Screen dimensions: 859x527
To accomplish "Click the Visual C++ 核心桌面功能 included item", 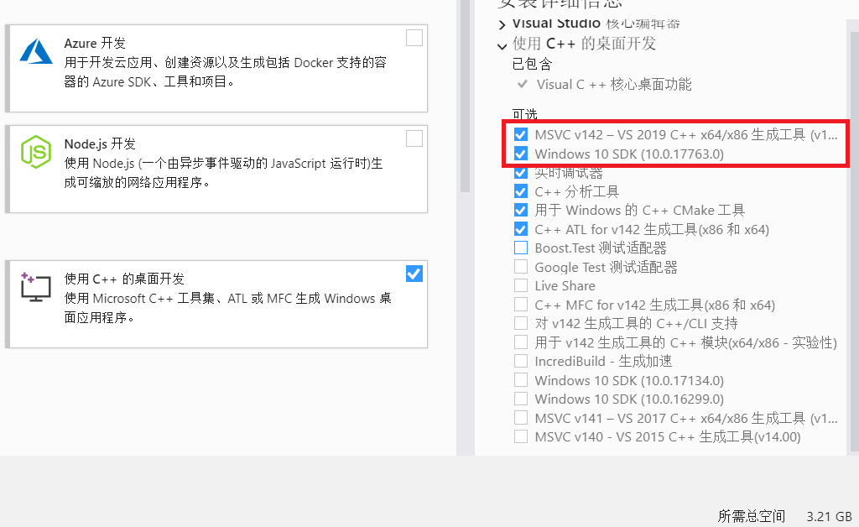I will [613, 85].
